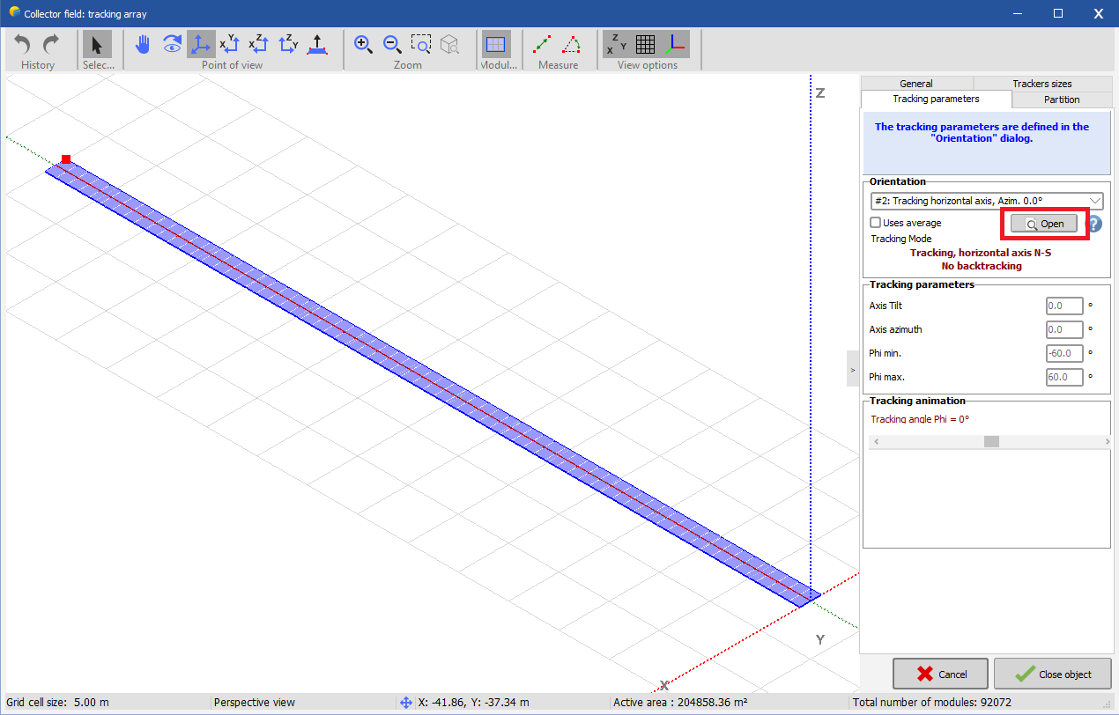Expand the collapsed right side panel chevron
The height and width of the screenshot is (715, 1119).
[852, 369]
